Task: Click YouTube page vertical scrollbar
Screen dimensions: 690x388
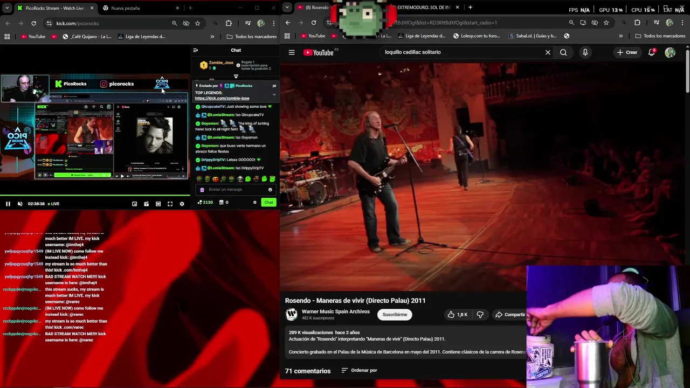Action: [x=687, y=70]
